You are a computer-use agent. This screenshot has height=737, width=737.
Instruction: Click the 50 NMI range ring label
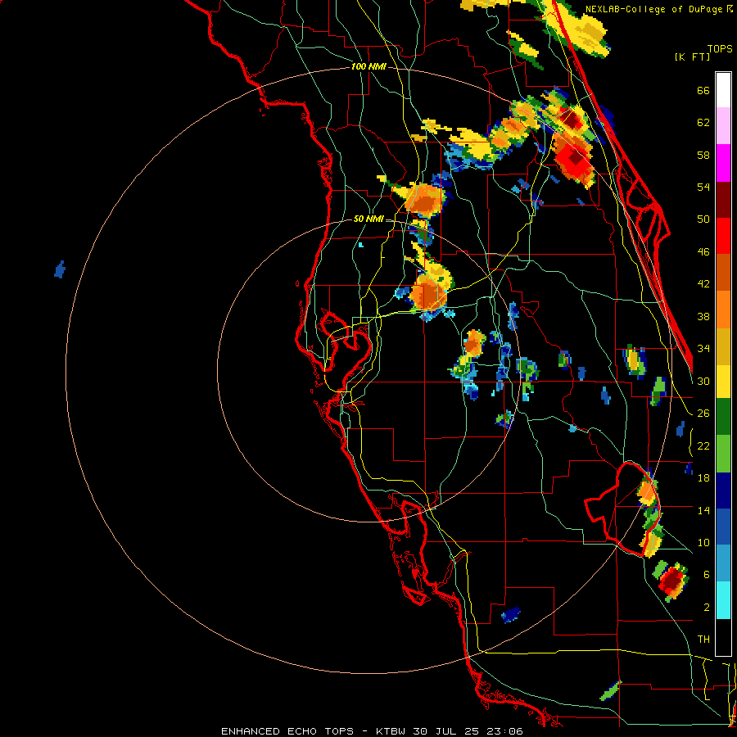pyautogui.click(x=368, y=219)
